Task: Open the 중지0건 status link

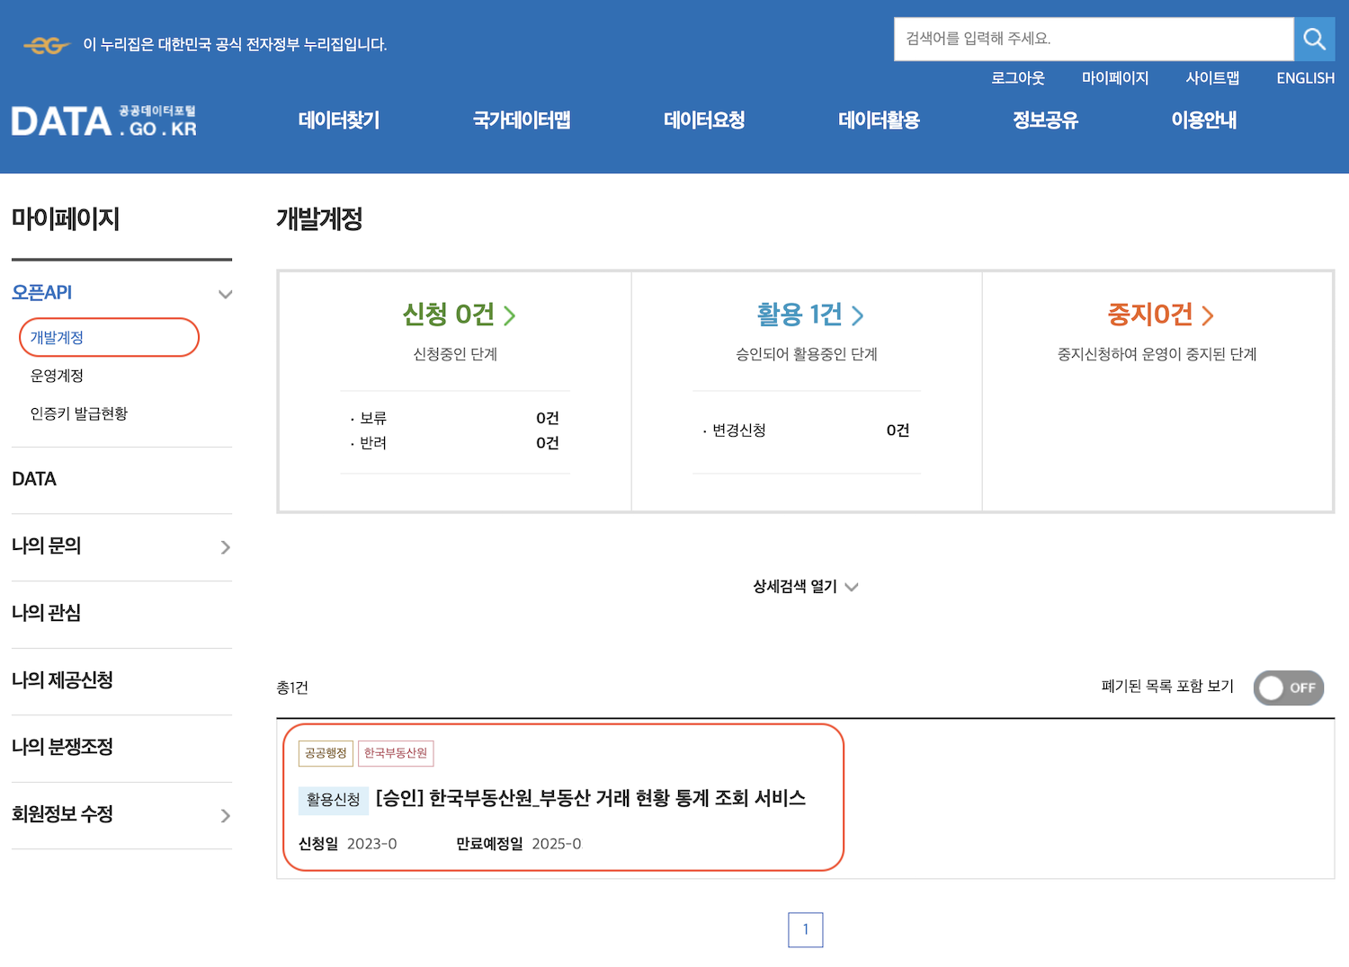Action: point(1150,314)
